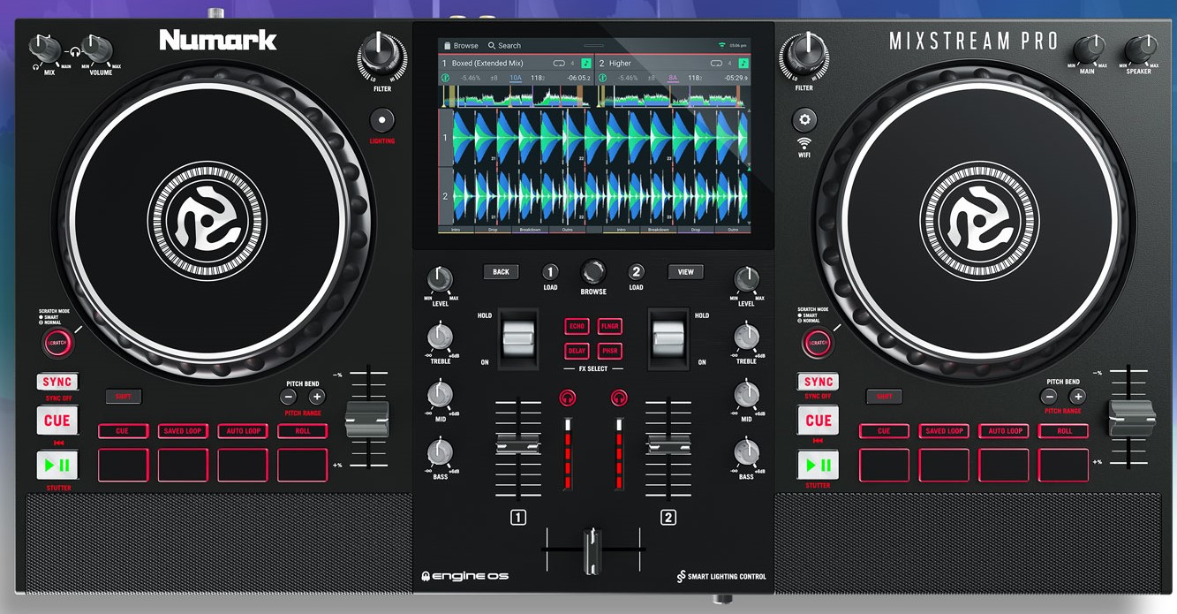
Task: Select right deck SAVED LOOP pad mode
Action: coord(944,431)
